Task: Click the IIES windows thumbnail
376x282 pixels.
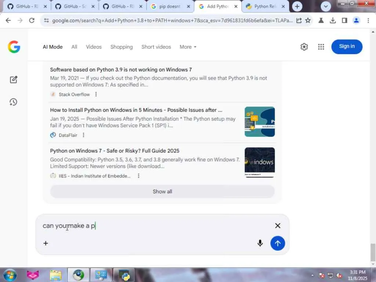Action: pyautogui.click(x=260, y=162)
